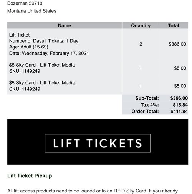Click the first SKU: 1149249 text

click(25, 71)
